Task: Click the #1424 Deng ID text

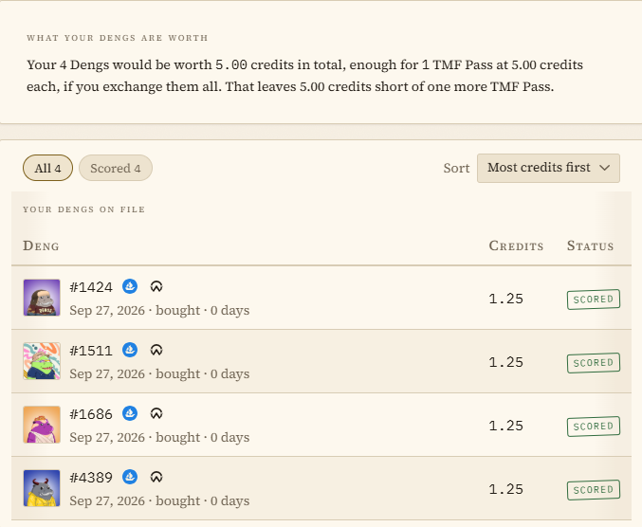Action: pyautogui.click(x=91, y=287)
